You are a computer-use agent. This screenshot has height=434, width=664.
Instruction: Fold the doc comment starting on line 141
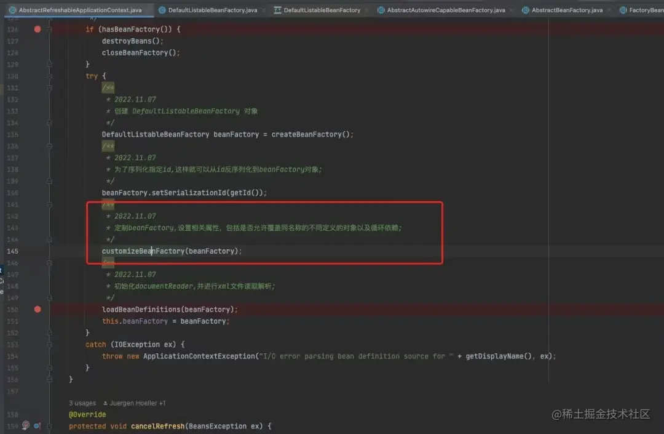pos(50,204)
